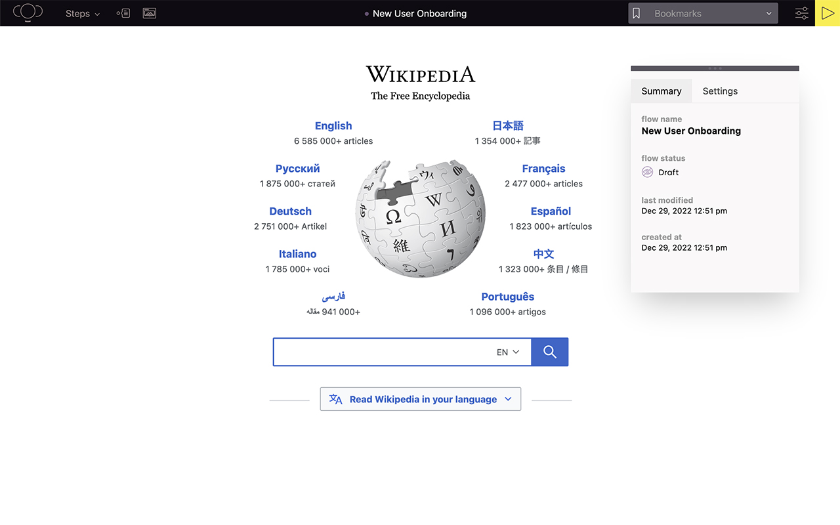
Task: Open the 中文 Wikipedia link
Action: click(x=543, y=254)
